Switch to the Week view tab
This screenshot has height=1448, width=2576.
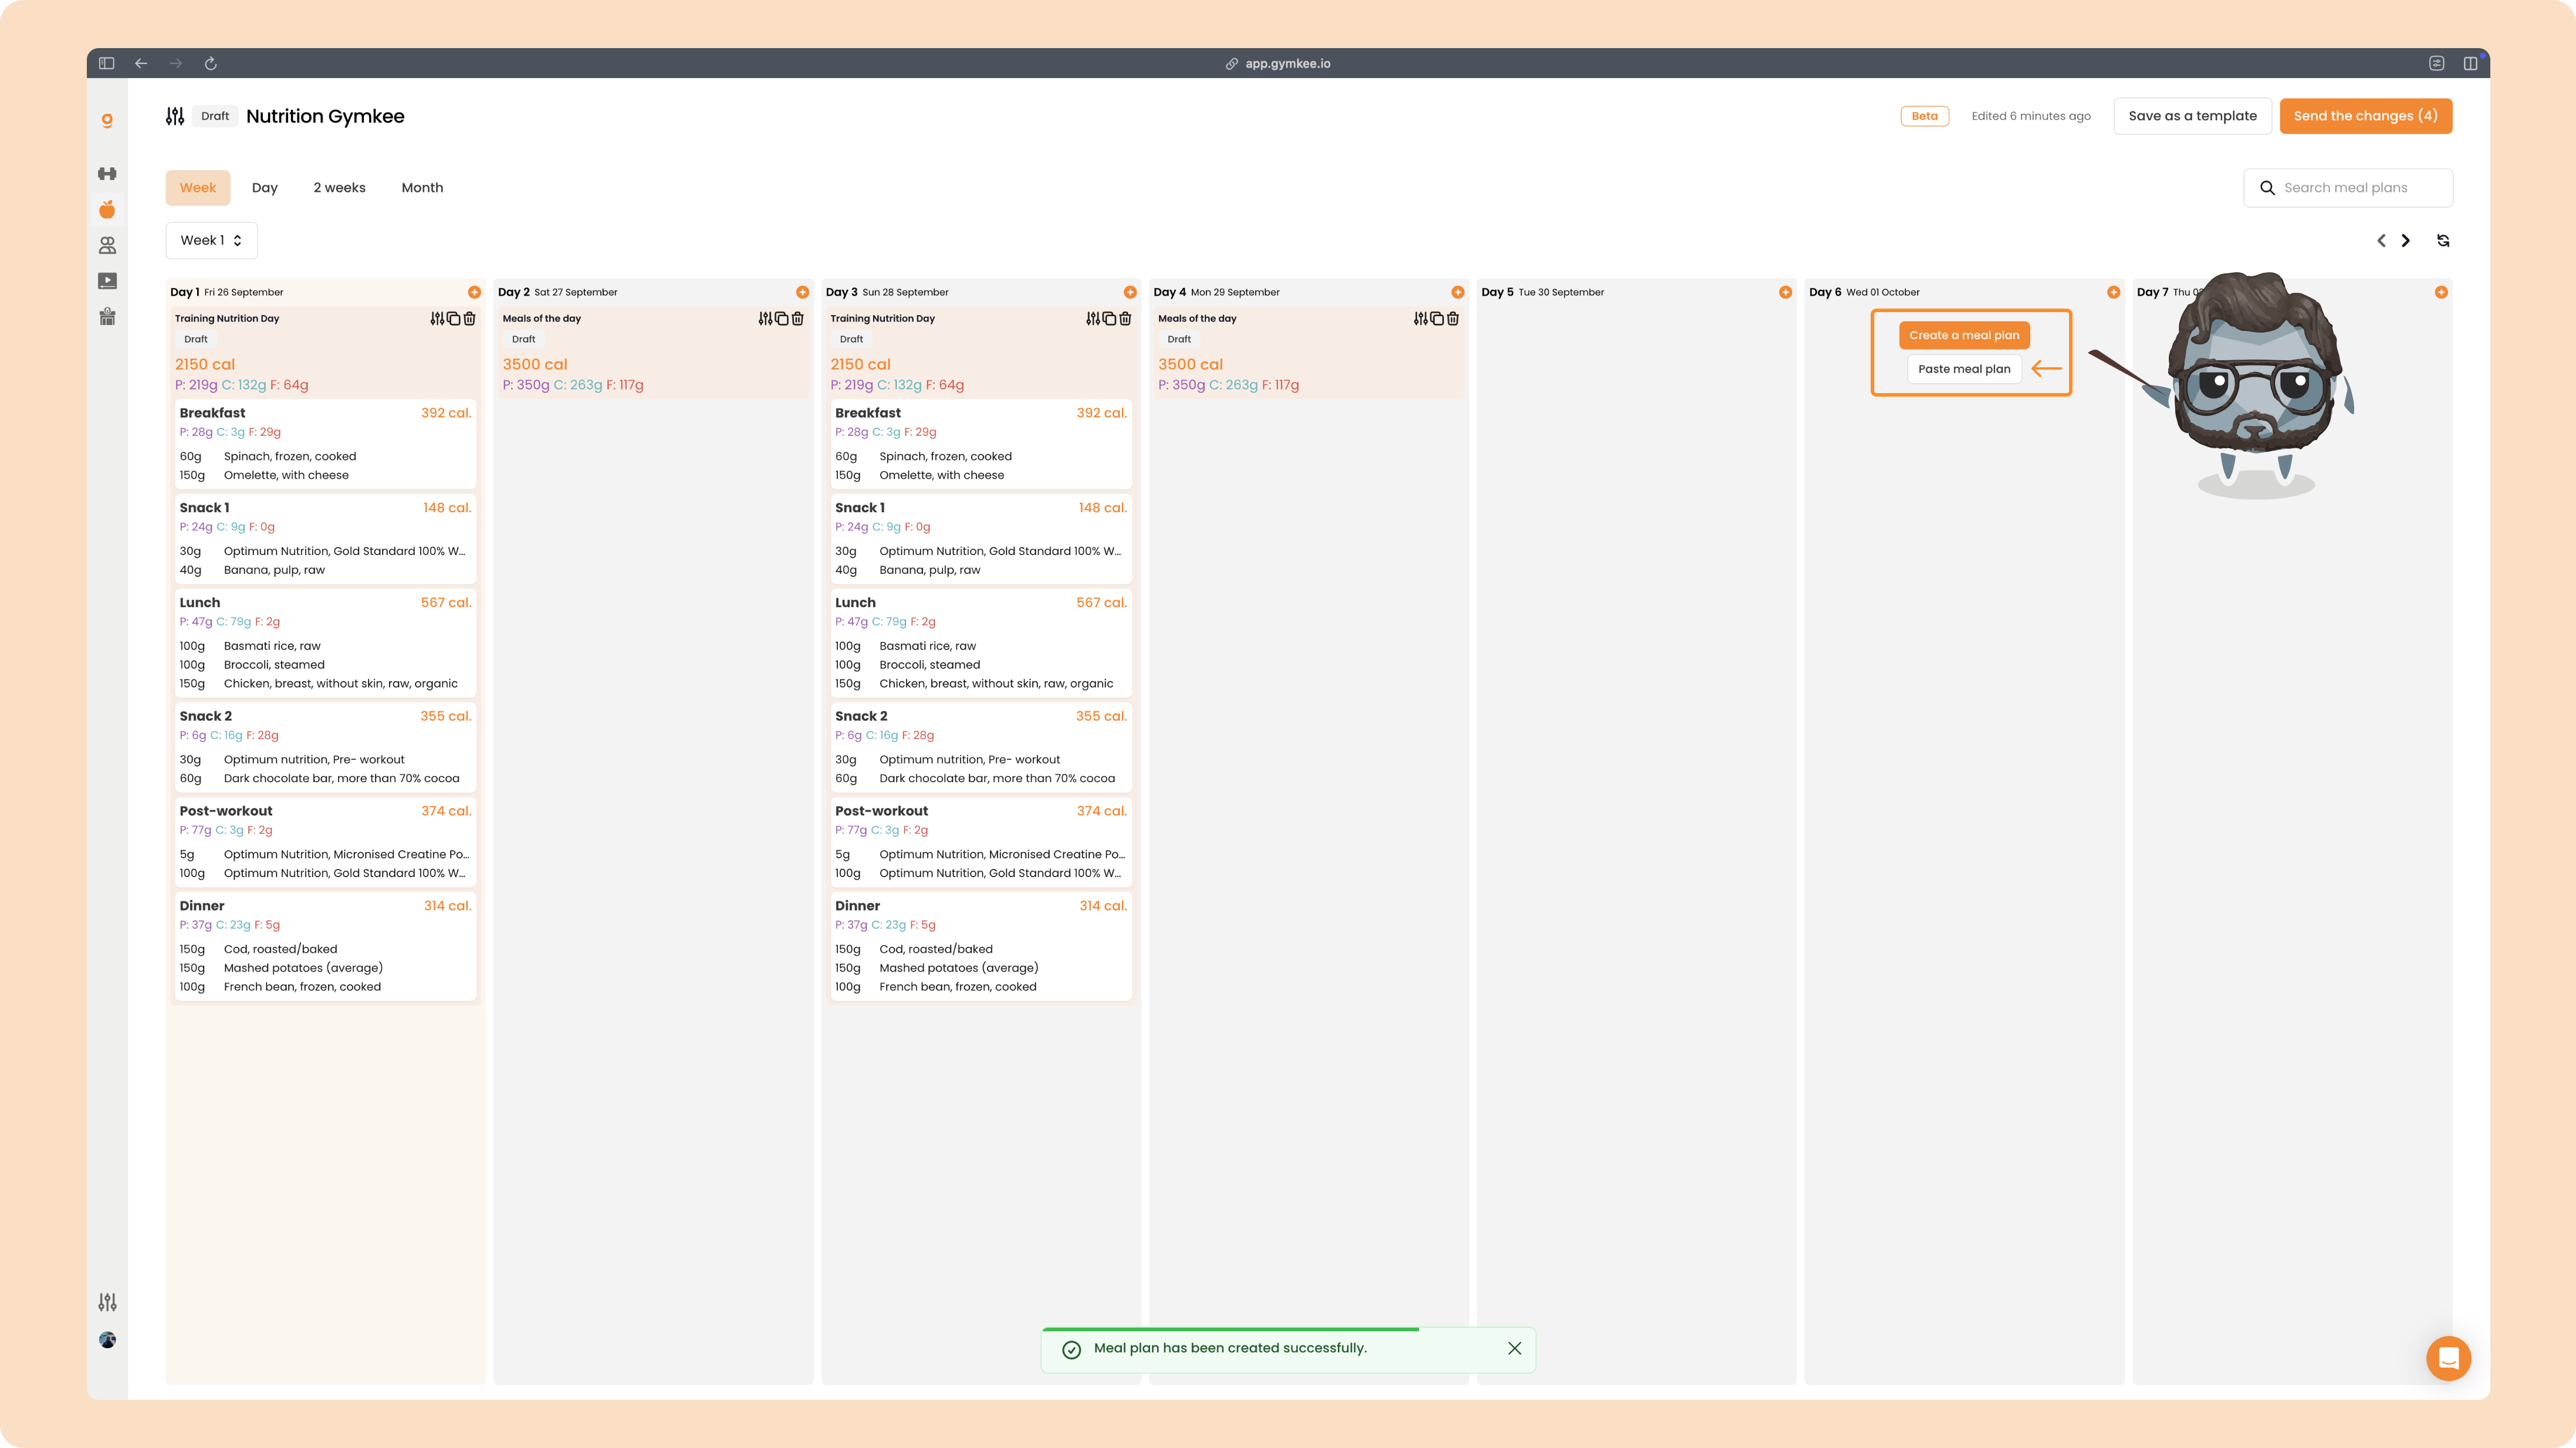point(198,188)
